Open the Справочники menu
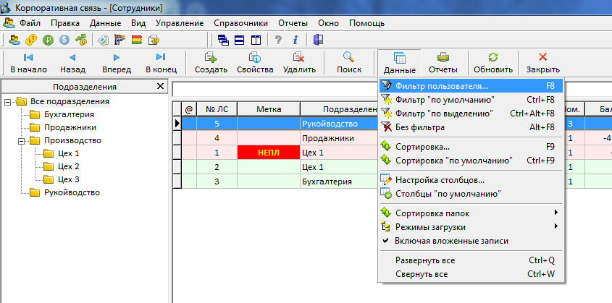The image size is (612, 303). pyautogui.click(x=241, y=23)
